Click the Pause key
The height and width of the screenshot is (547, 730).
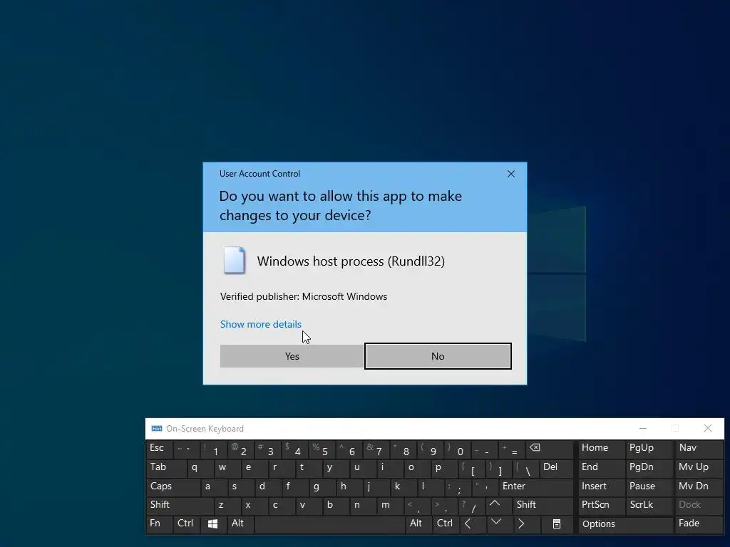pyautogui.click(x=649, y=487)
